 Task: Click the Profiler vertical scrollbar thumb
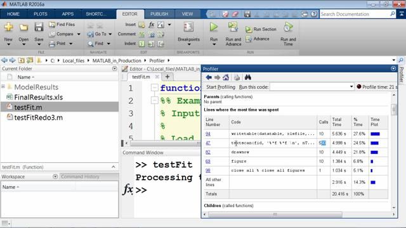394,110
